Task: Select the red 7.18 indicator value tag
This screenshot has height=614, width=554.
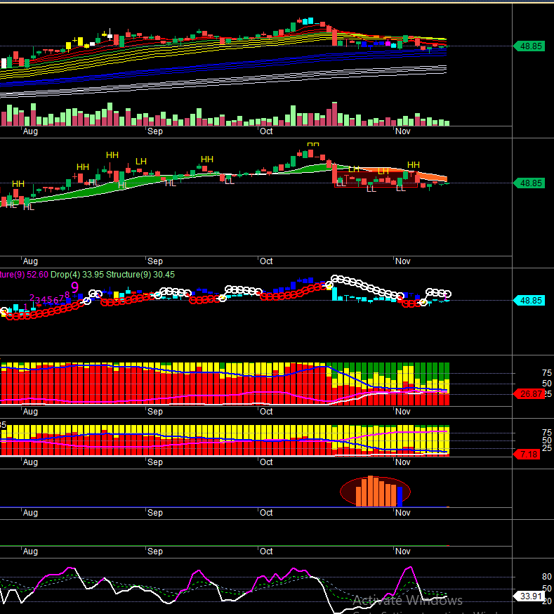Action: point(527,455)
